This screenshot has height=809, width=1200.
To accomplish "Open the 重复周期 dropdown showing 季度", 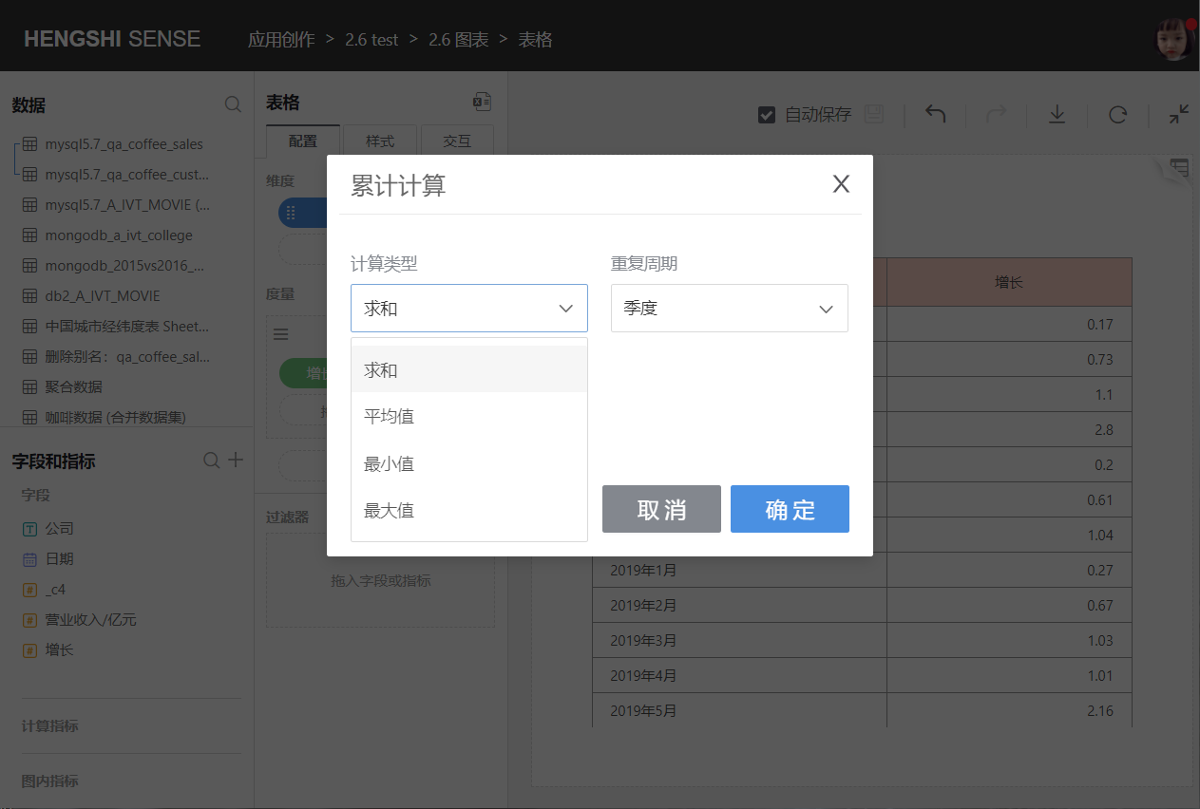I will [730, 309].
